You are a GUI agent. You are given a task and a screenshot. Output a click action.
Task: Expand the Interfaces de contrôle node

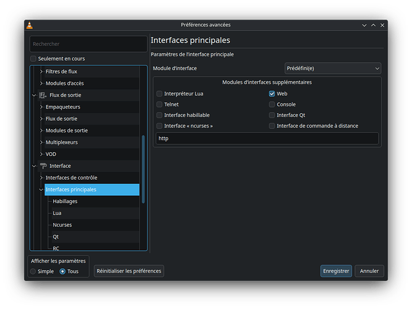pos(41,178)
